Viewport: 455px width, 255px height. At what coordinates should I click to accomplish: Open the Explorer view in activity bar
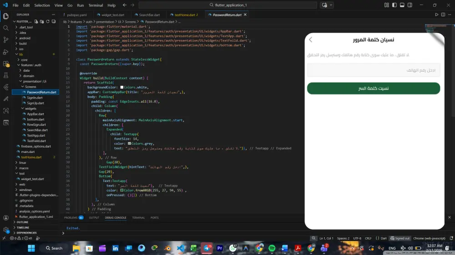pyautogui.click(x=6, y=16)
